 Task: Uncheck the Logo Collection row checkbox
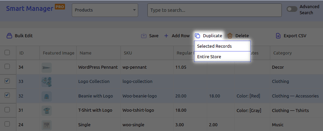(7, 81)
